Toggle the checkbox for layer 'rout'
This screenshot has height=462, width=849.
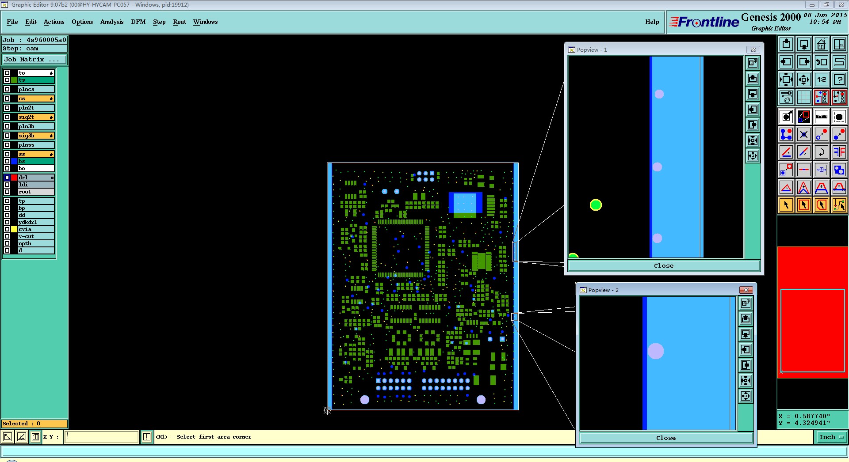point(7,192)
